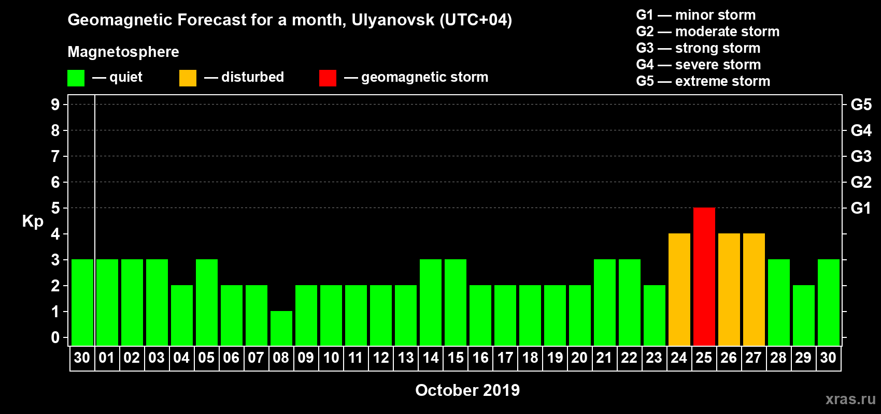The image size is (881, 414).
Task: Select the green bar for day 12
Action: point(381,316)
